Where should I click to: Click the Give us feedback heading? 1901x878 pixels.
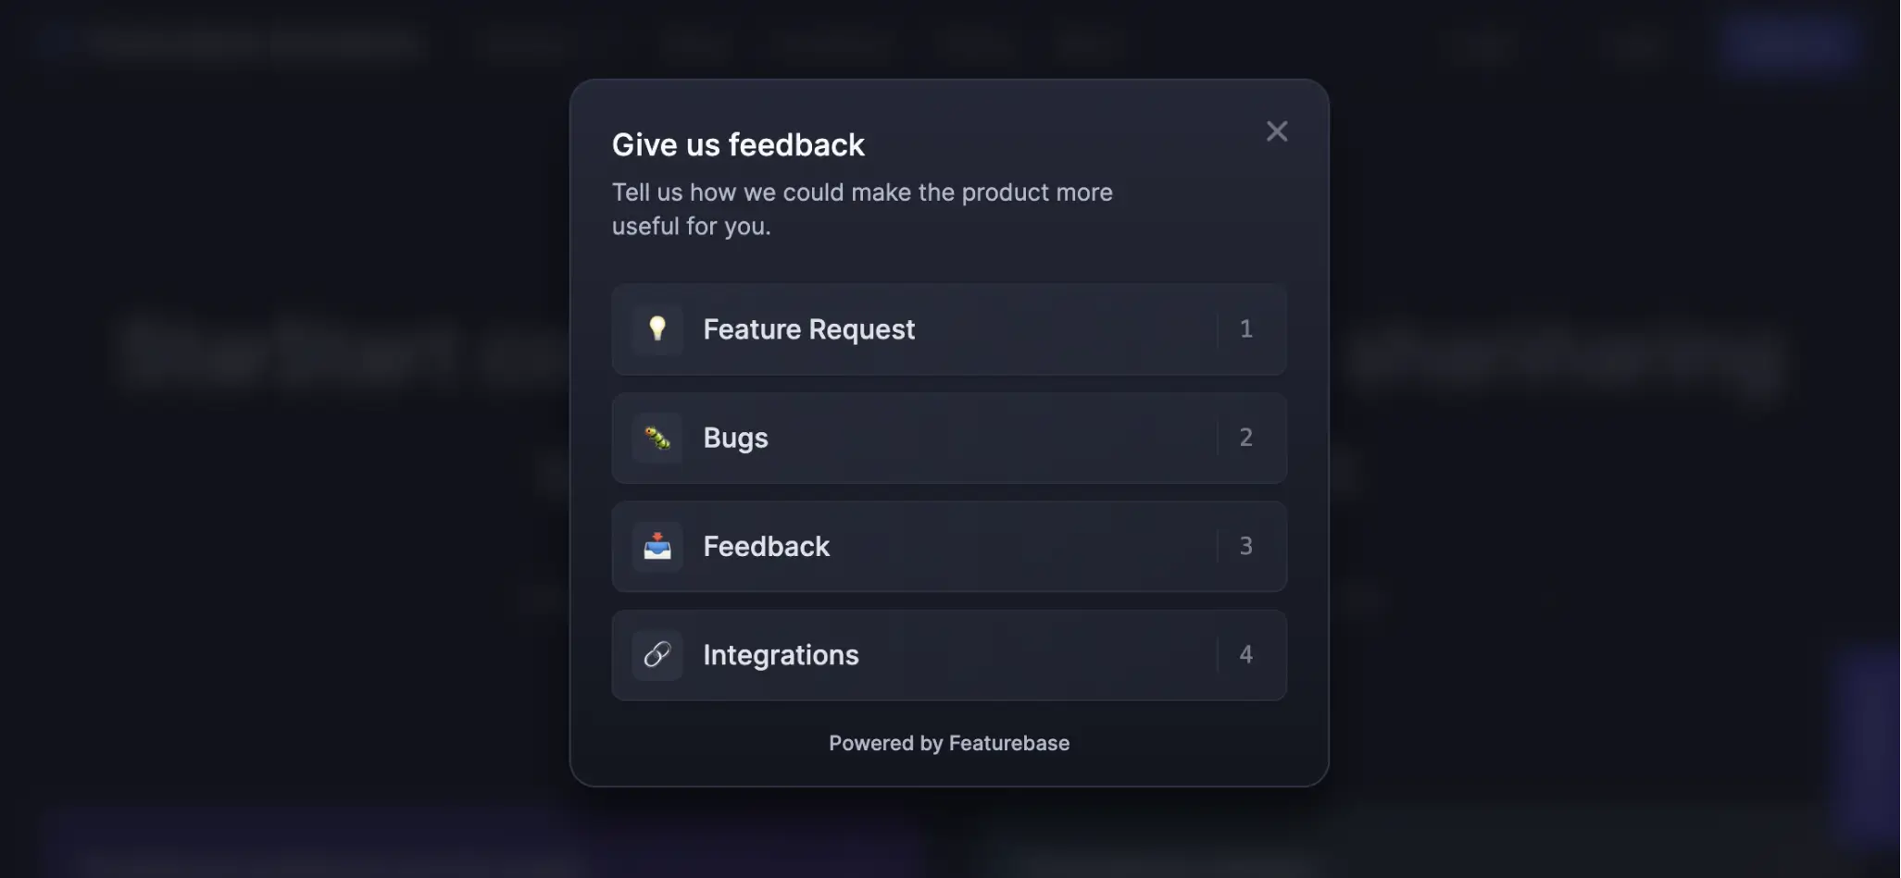coord(738,144)
